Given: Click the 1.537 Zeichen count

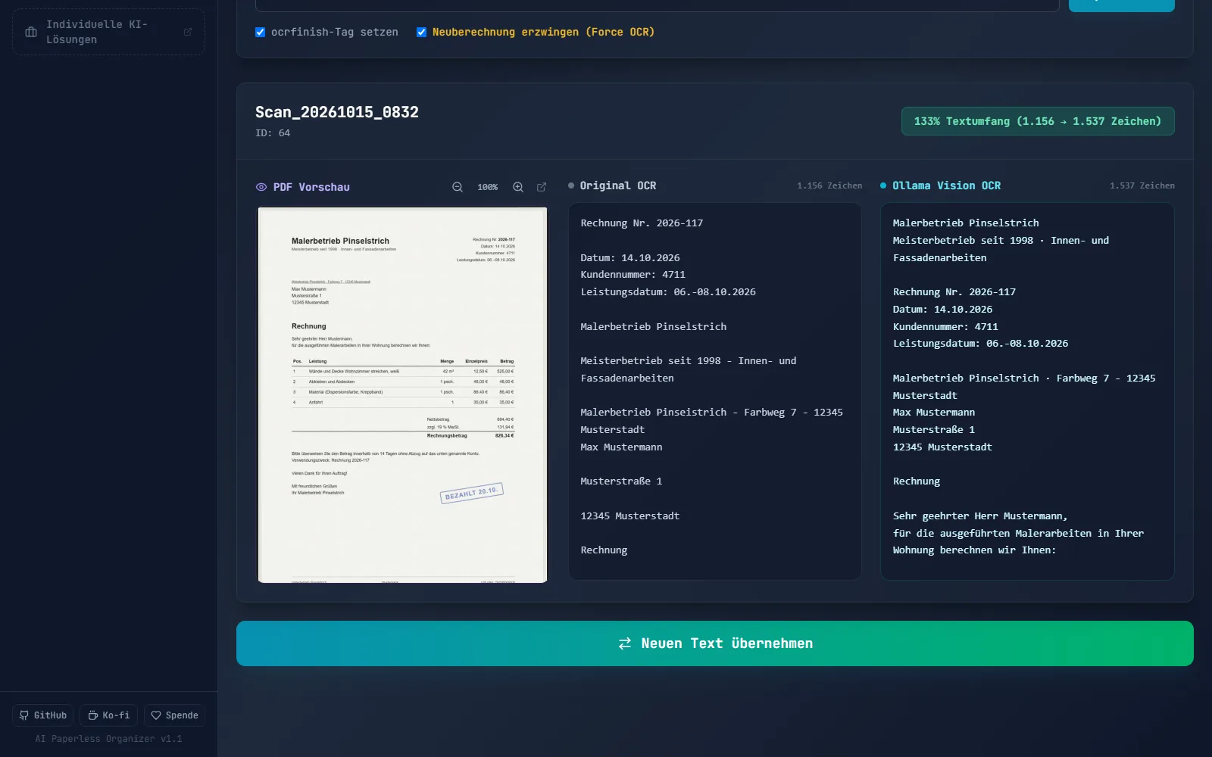Looking at the screenshot, I should coord(1142,185).
